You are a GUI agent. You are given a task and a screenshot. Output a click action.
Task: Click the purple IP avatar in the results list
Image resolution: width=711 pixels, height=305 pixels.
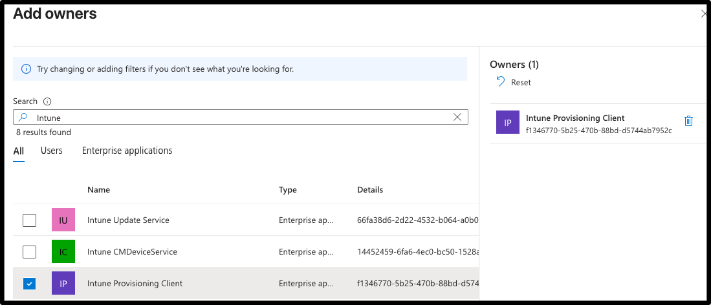point(63,283)
